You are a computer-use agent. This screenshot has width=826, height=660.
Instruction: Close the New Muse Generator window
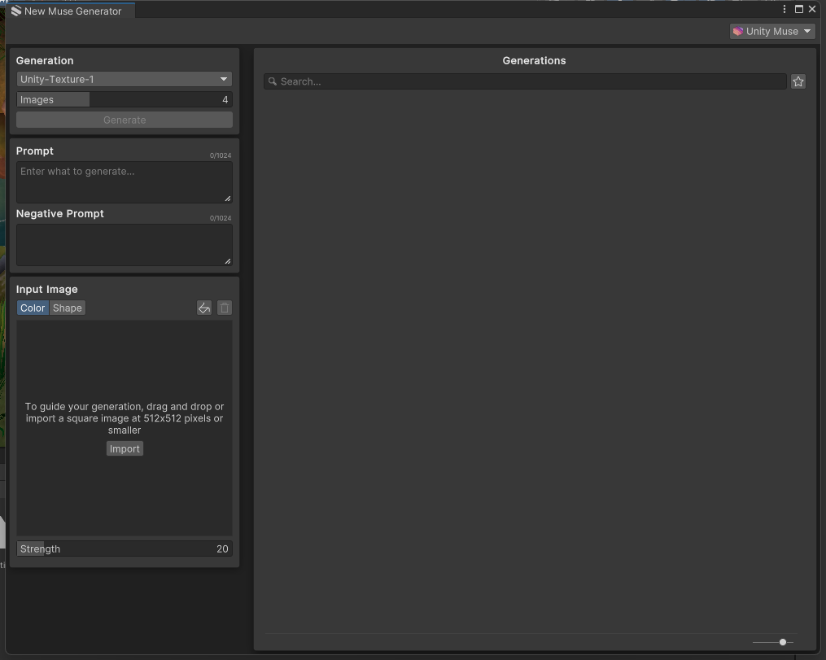click(x=812, y=9)
